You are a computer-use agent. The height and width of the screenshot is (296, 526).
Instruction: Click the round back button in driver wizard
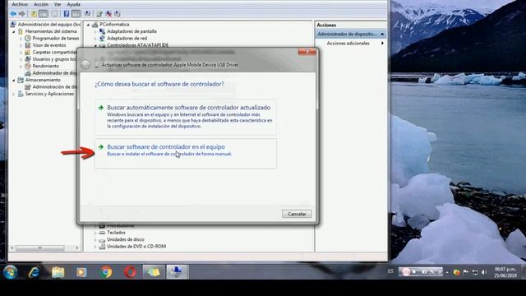pyautogui.click(x=85, y=64)
